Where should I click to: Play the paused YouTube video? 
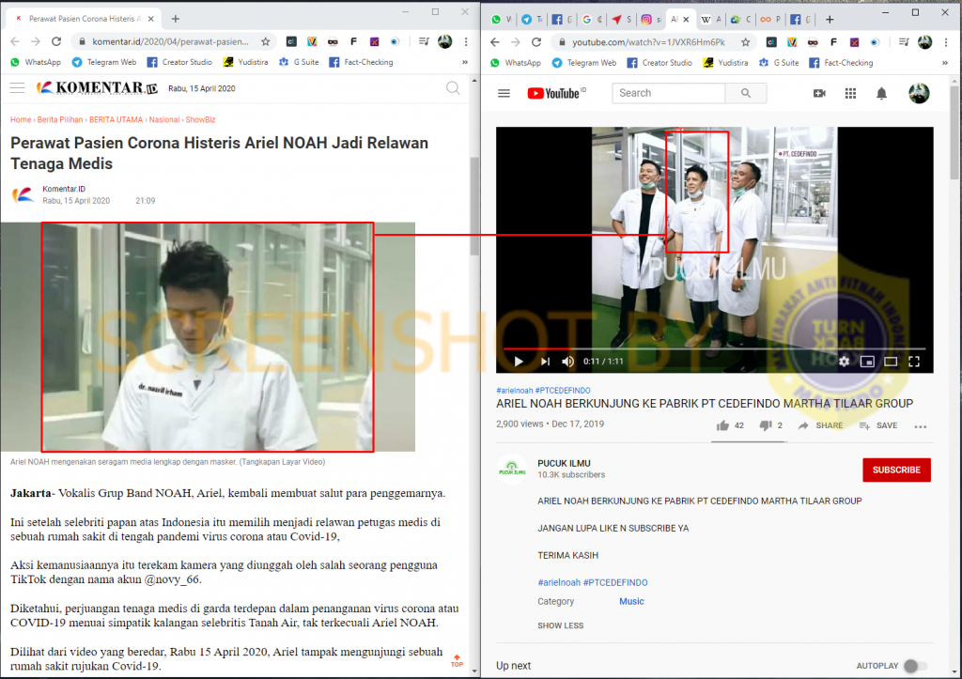517,362
